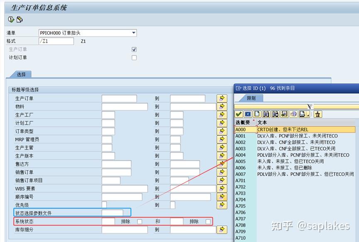This screenshot has width=359, height=242.
Task: Cancel the popup using the blue X icon
Action: [248, 114]
